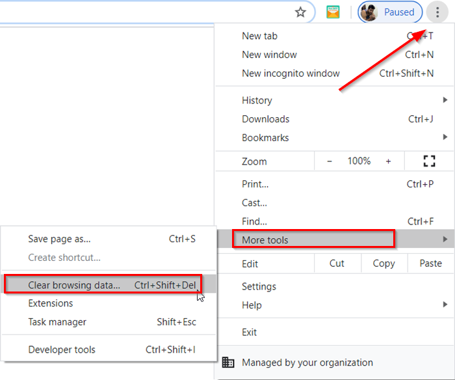Click the Cut button in Edit row
Viewport: 455px width, 380px height.
pyautogui.click(x=337, y=264)
